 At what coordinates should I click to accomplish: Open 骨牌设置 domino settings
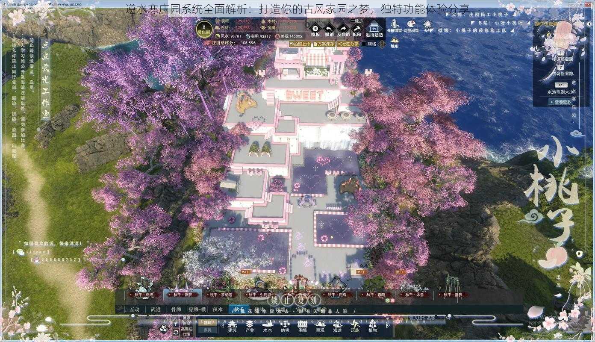coord(394,25)
